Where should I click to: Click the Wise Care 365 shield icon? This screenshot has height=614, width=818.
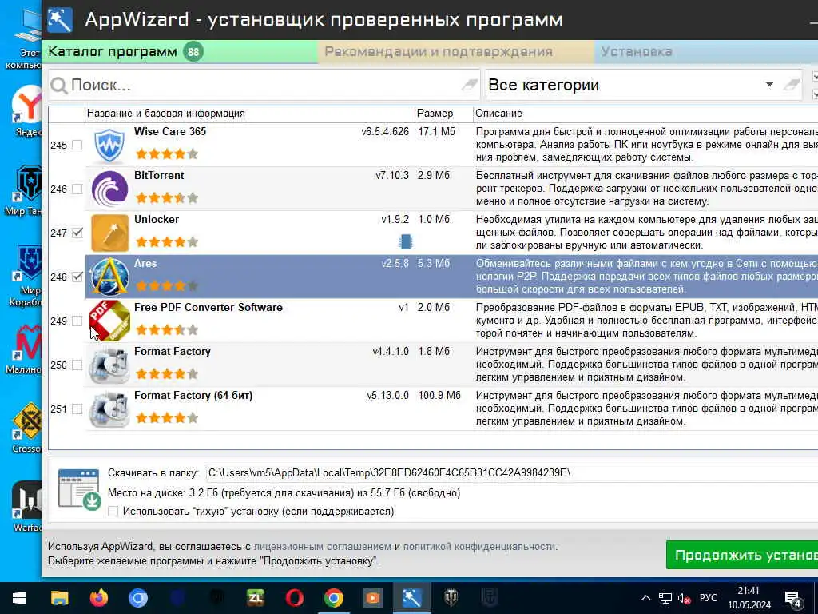[109, 146]
